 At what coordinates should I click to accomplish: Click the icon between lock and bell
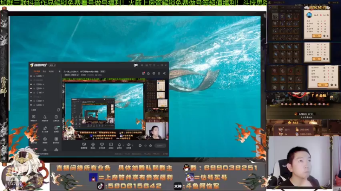point(154,73)
